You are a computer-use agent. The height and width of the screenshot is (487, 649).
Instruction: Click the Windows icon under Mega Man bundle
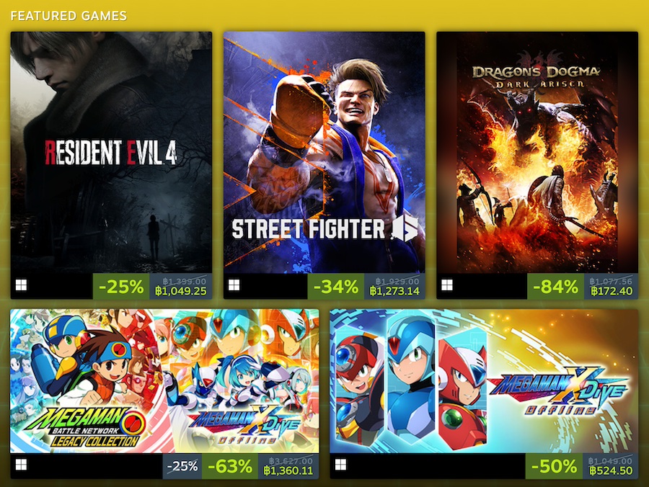pyautogui.click(x=21, y=465)
